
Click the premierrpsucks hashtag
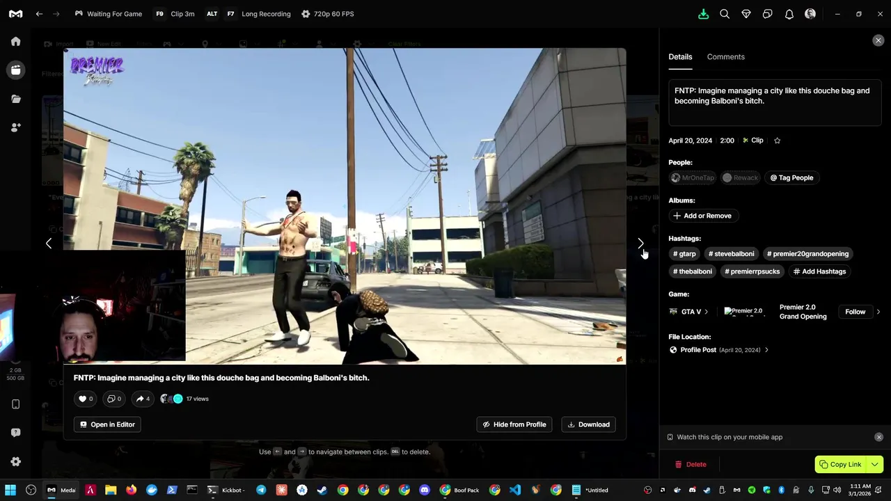pyautogui.click(x=752, y=271)
